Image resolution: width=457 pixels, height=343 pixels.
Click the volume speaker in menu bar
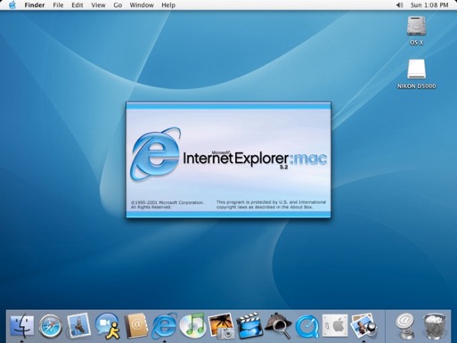[400, 5]
